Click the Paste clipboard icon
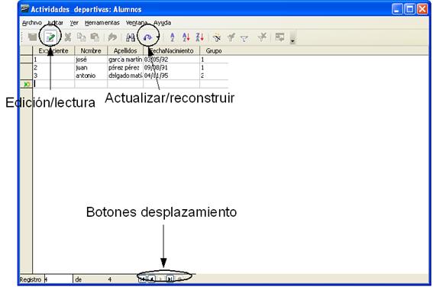 [95, 37]
